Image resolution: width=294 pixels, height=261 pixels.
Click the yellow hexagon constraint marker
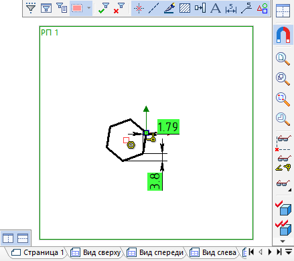tap(131, 145)
